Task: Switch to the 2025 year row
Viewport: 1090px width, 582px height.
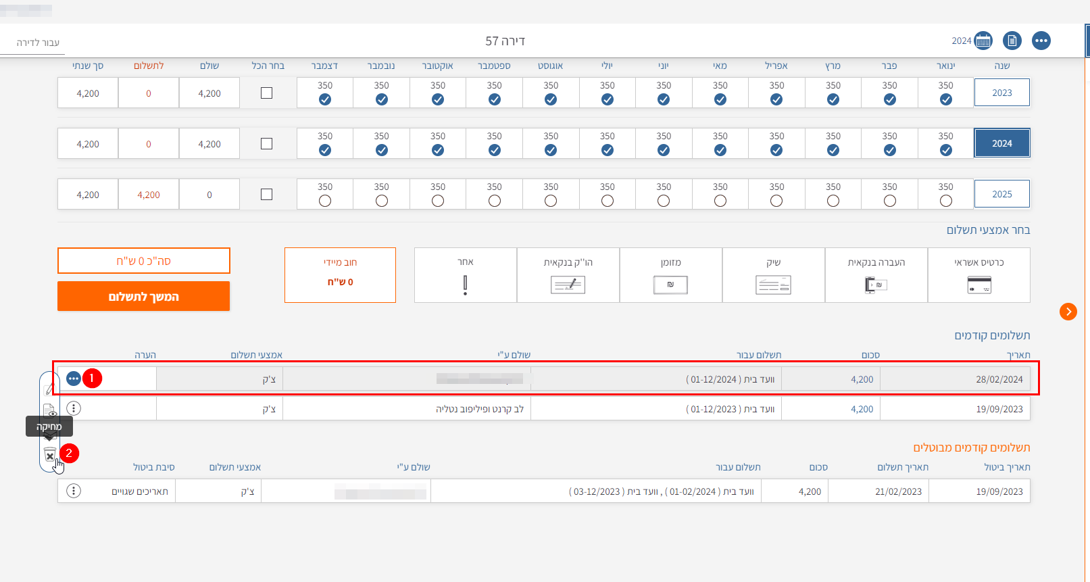Action: coord(1001,194)
